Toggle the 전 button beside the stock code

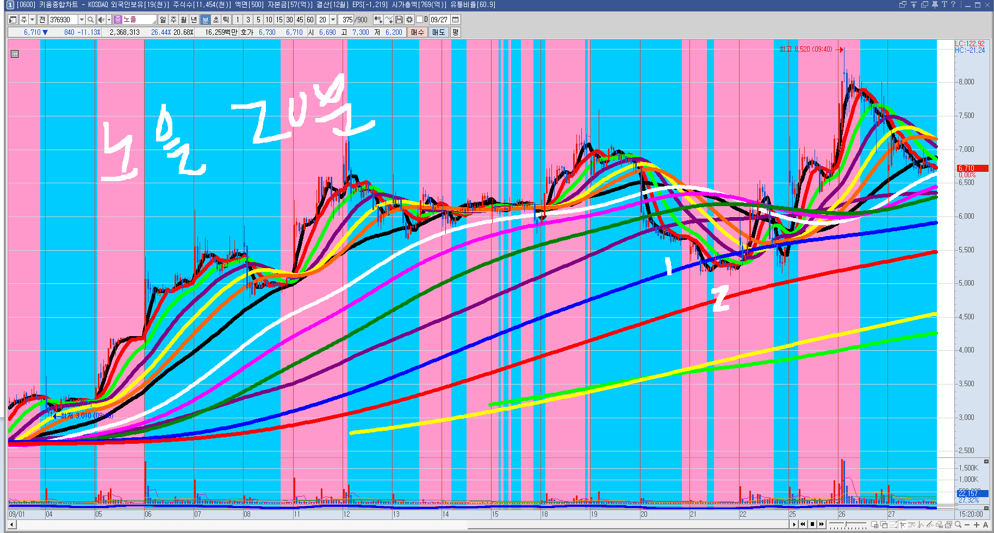click(42, 20)
